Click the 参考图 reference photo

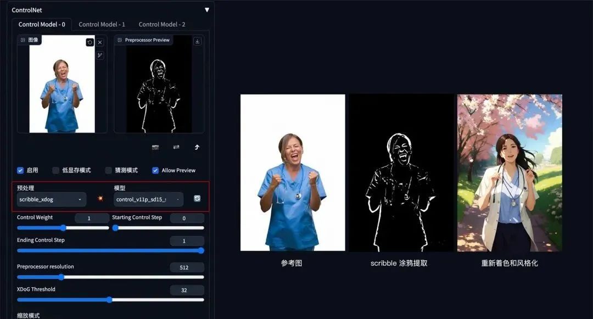click(x=293, y=172)
